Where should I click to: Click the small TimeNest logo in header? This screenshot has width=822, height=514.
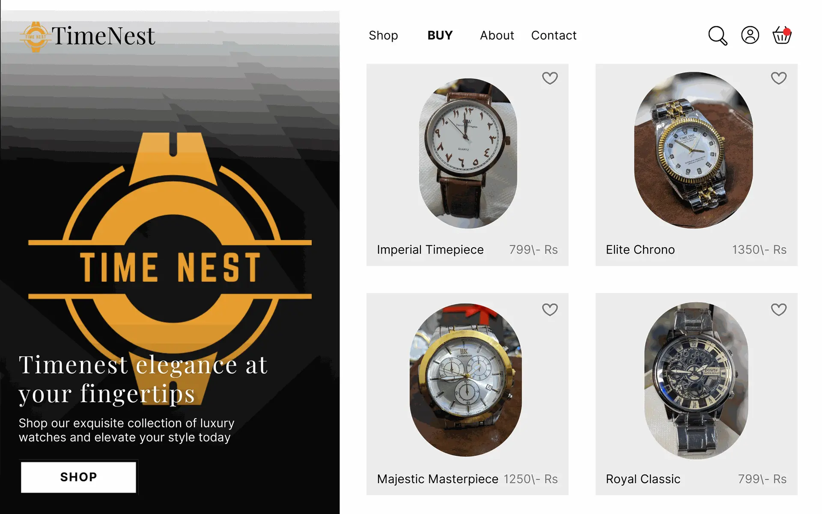(x=88, y=36)
